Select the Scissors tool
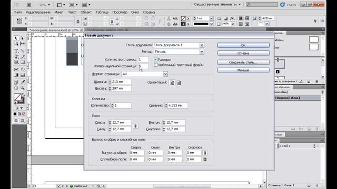Screen dimensions: 337x189 click(x=16, y=69)
